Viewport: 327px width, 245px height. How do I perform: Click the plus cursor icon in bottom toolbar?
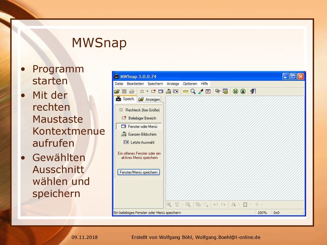point(257,204)
